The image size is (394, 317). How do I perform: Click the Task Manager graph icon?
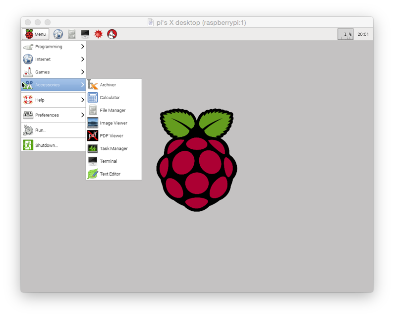coord(93,148)
